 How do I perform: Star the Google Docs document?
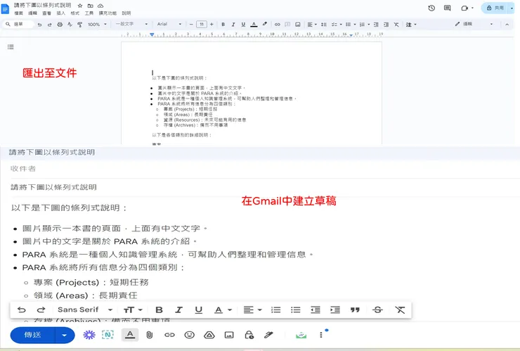[x=80, y=6]
